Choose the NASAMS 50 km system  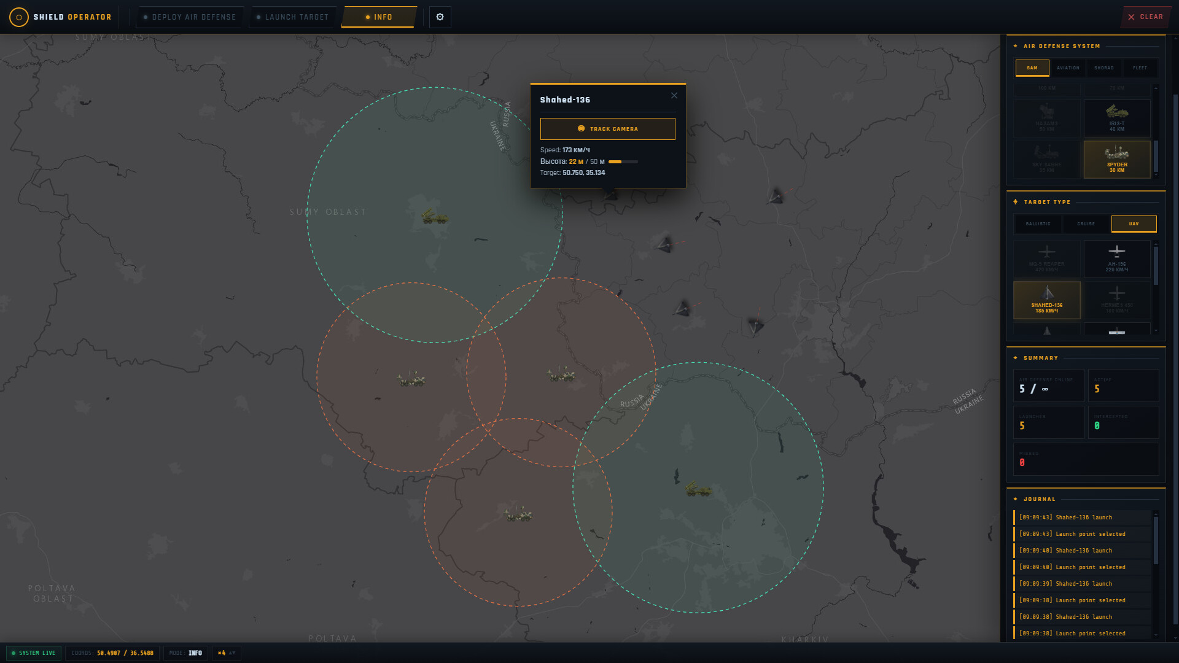(1046, 118)
